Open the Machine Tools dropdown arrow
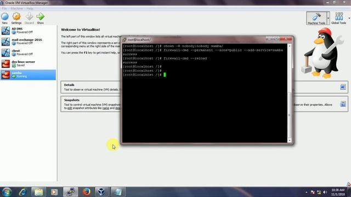The height and width of the screenshot is (197, 351). (x=329, y=18)
